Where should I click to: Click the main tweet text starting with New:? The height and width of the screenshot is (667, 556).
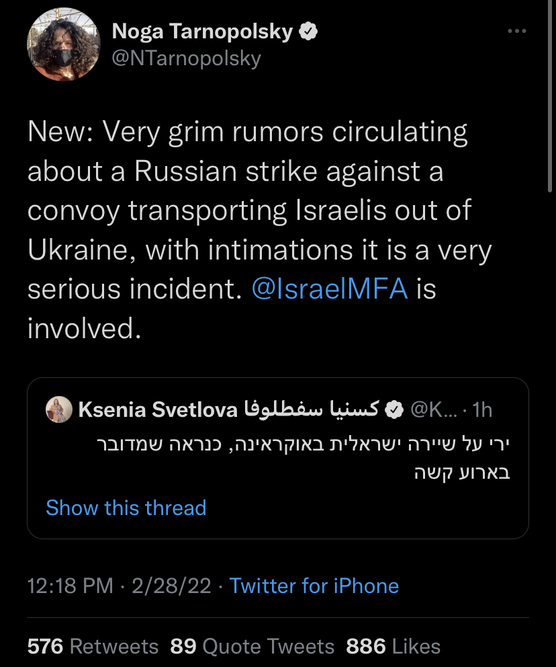click(x=255, y=230)
